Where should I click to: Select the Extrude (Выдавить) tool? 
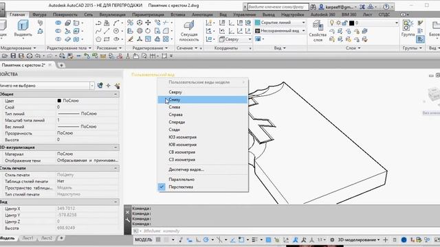(x=23, y=29)
